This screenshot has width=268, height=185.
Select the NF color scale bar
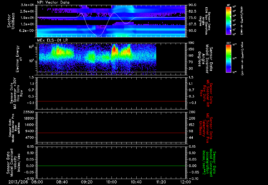pyautogui.click(x=229, y=21)
